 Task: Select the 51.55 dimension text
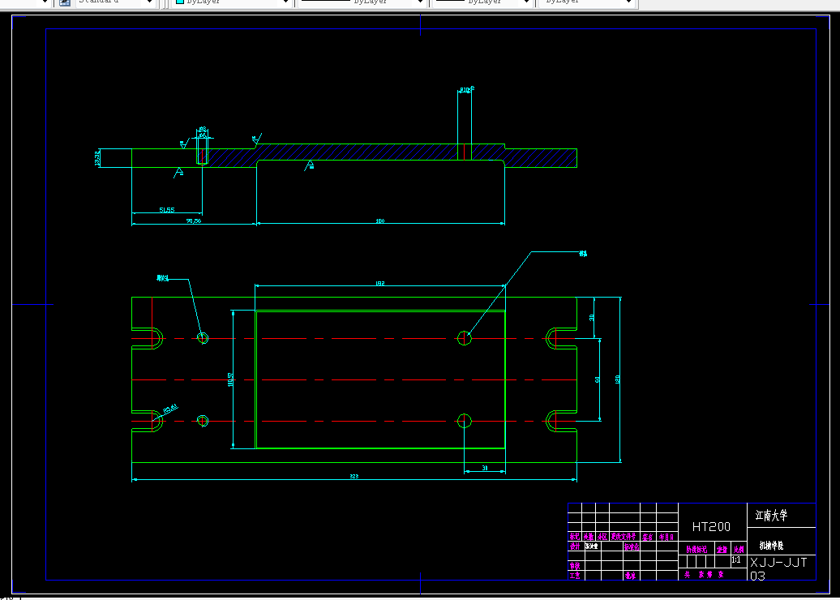pos(167,210)
